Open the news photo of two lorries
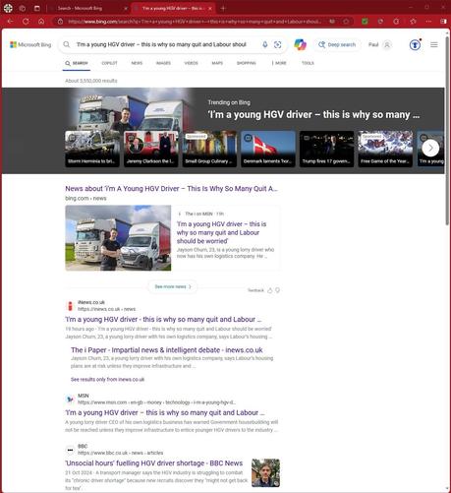The height and width of the screenshot is (493, 451). point(118,238)
